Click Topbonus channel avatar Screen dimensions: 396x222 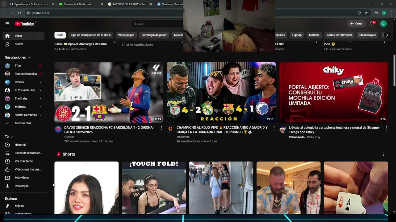170,129
